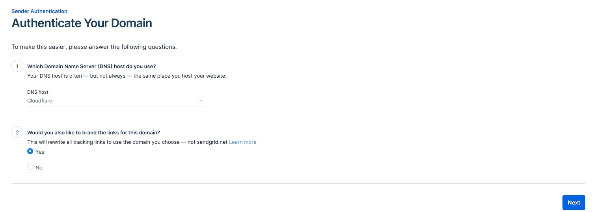This screenshot has height=212, width=594.
Task: Click the Authenticate Your Domain heading
Action: tap(82, 23)
